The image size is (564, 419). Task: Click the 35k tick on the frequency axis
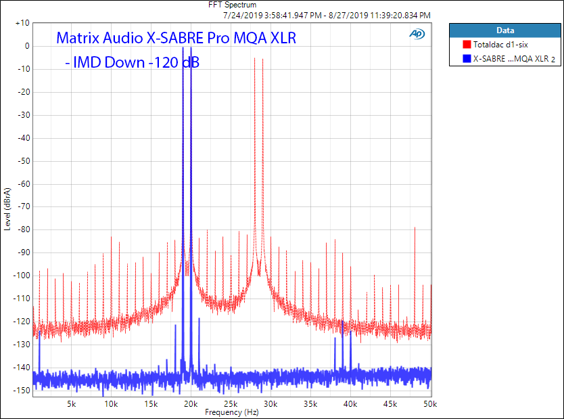(310, 404)
